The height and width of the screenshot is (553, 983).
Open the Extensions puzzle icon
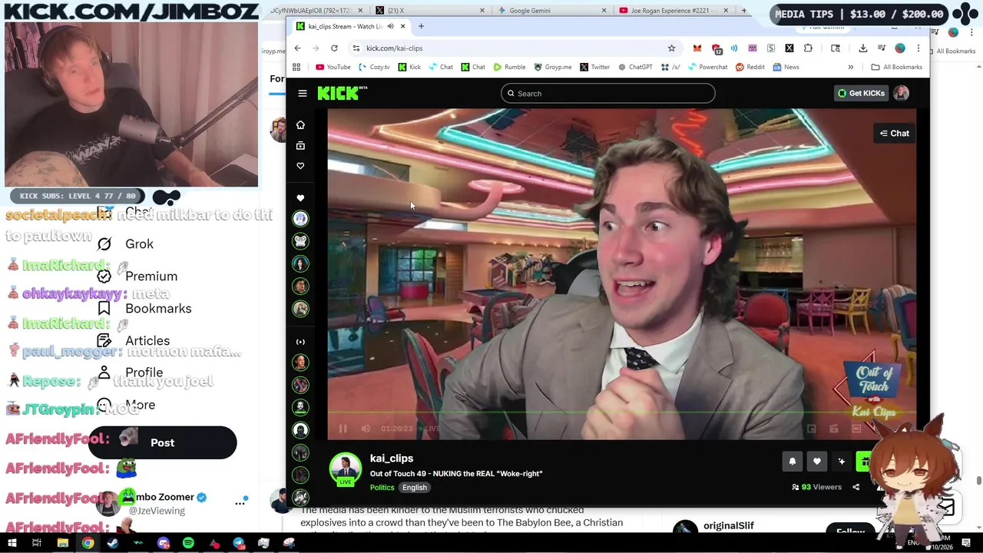click(x=808, y=48)
